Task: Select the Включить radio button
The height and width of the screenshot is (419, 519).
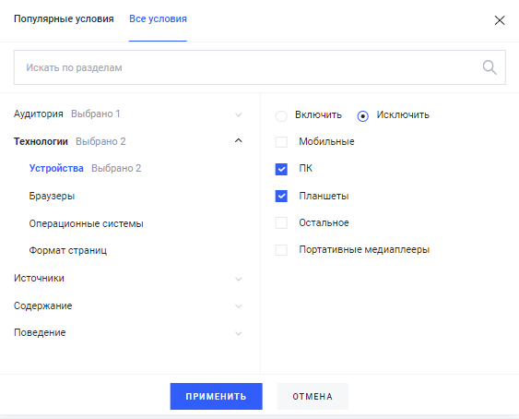Action: pyautogui.click(x=281, y=116)
